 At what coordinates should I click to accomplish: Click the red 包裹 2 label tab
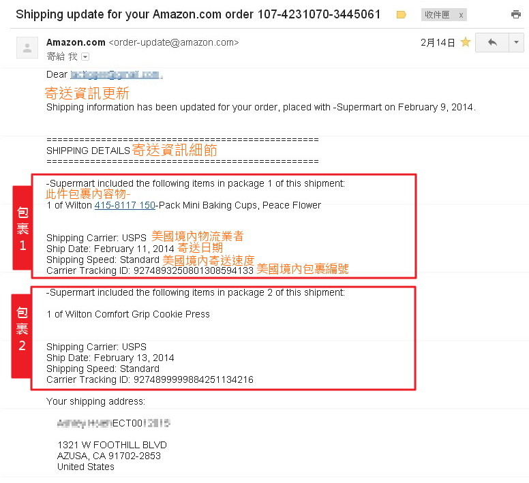[x=22, y=336]
